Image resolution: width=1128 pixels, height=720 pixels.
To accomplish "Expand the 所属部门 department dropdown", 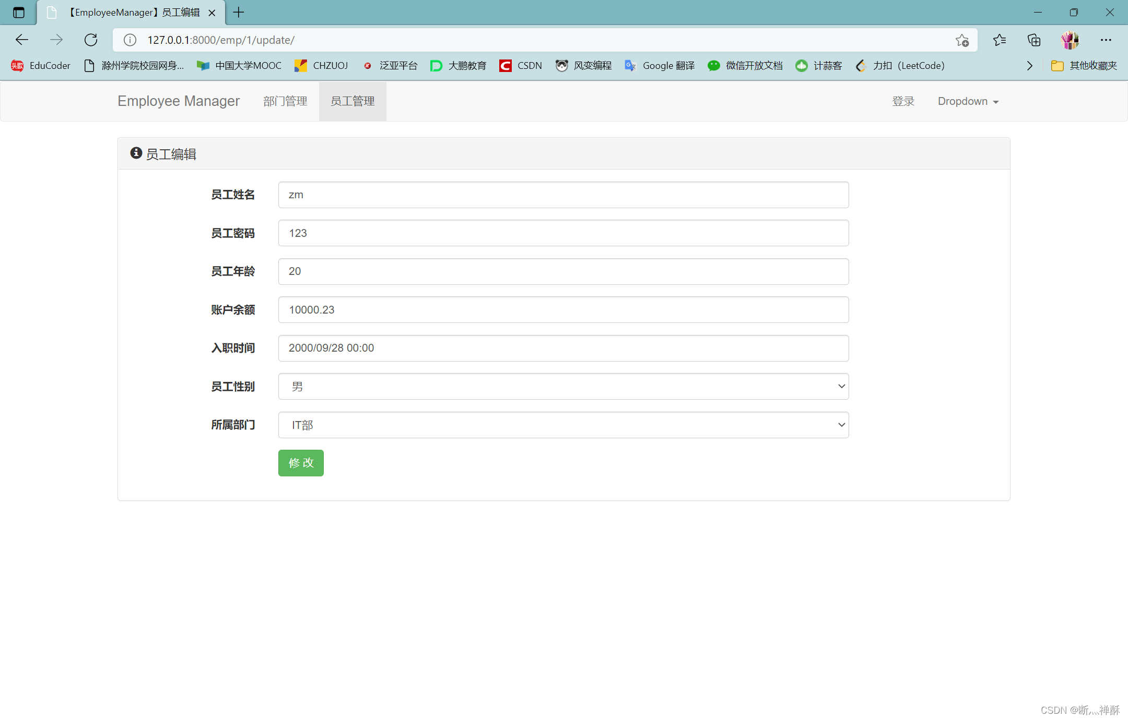I will (563, 425).
